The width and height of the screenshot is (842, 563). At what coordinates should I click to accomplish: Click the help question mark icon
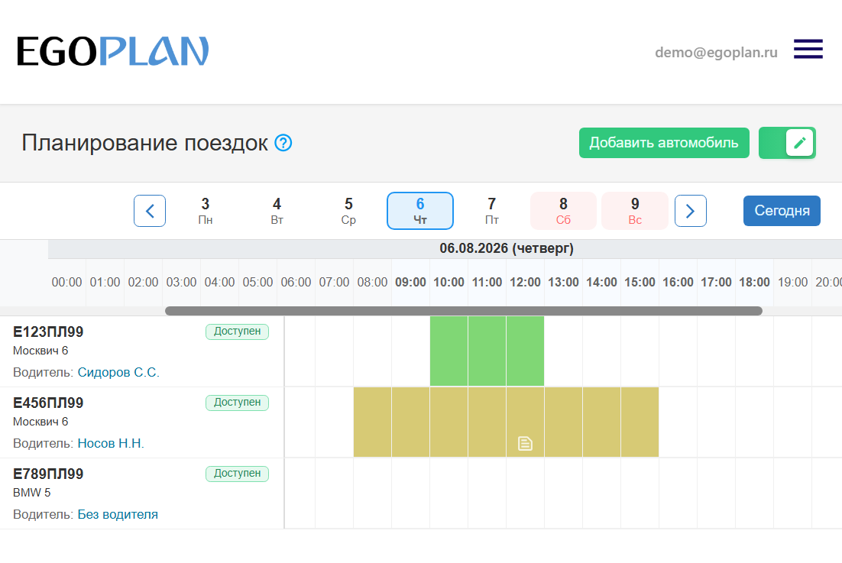tap(283, 143)
